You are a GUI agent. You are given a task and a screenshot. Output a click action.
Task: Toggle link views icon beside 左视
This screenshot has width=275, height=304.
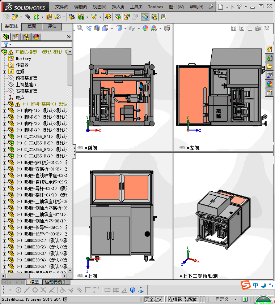[182, 148]
